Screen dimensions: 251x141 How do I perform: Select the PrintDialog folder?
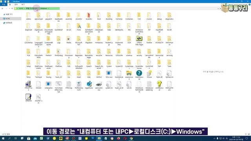[58, 52]
